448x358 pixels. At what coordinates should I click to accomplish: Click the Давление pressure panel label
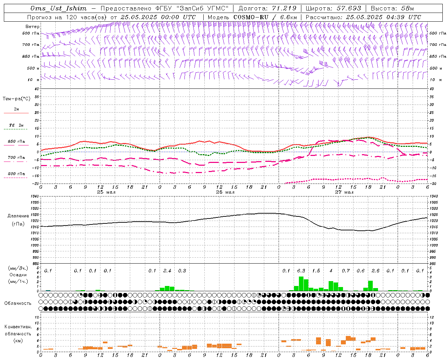(18, 216)
